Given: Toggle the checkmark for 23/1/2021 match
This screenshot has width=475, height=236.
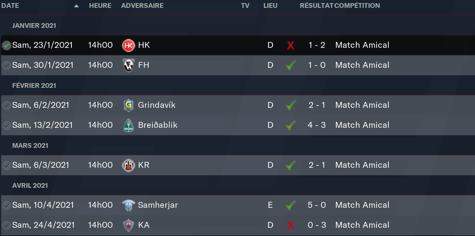Looking at the screenshot, I should tap(6, 45).
